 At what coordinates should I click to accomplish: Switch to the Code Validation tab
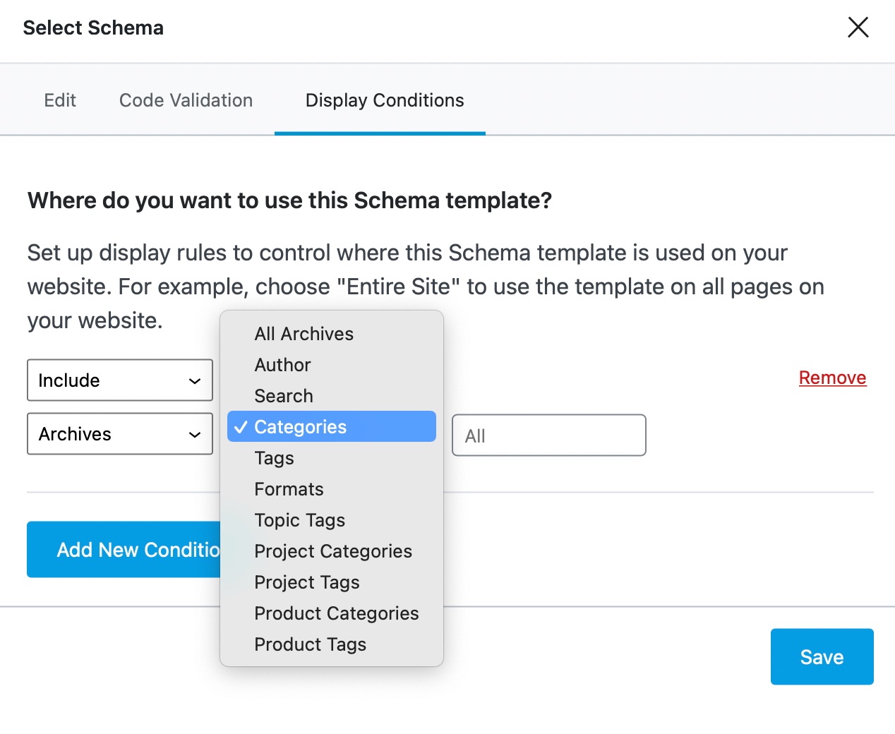186,100
